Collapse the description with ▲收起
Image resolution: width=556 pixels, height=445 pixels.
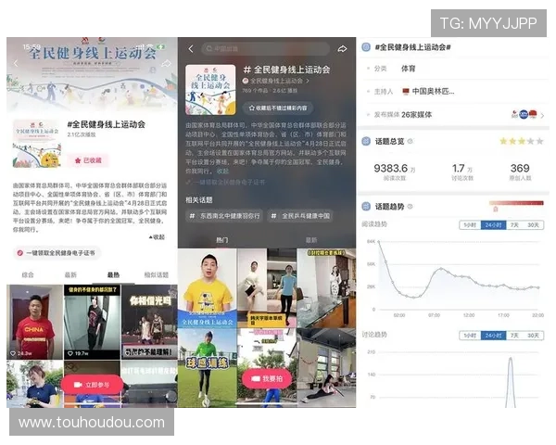coord(157,237)
